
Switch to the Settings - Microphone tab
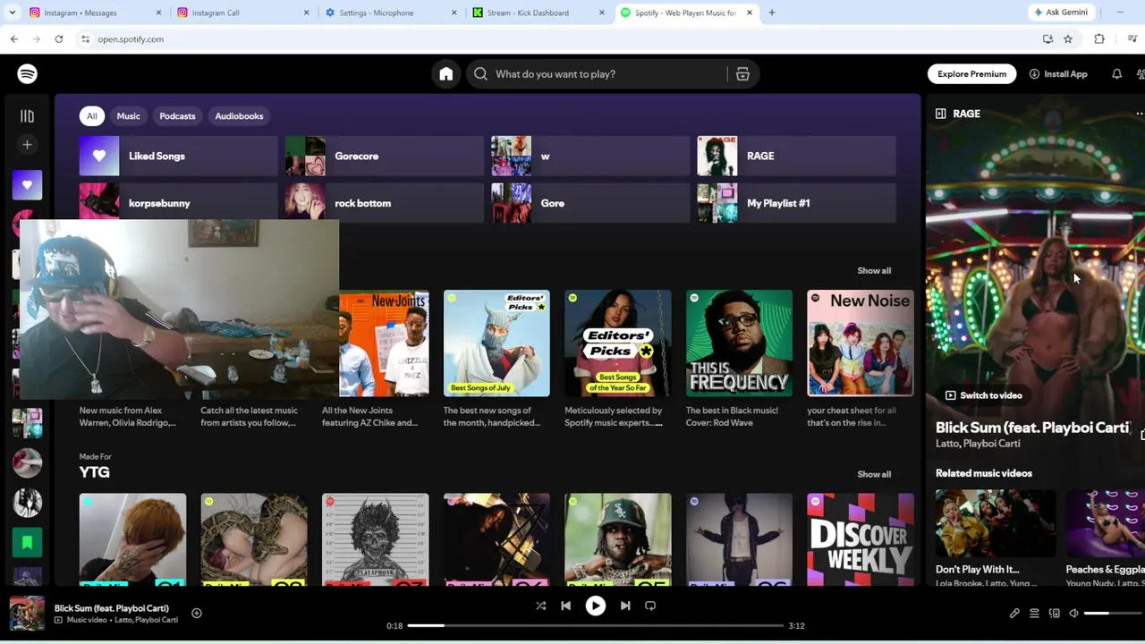(389, 13)
